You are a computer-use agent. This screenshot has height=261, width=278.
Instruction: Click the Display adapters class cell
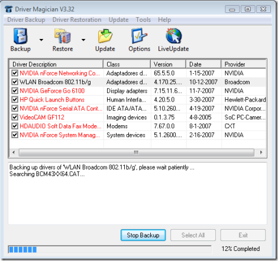coord(127,91)
